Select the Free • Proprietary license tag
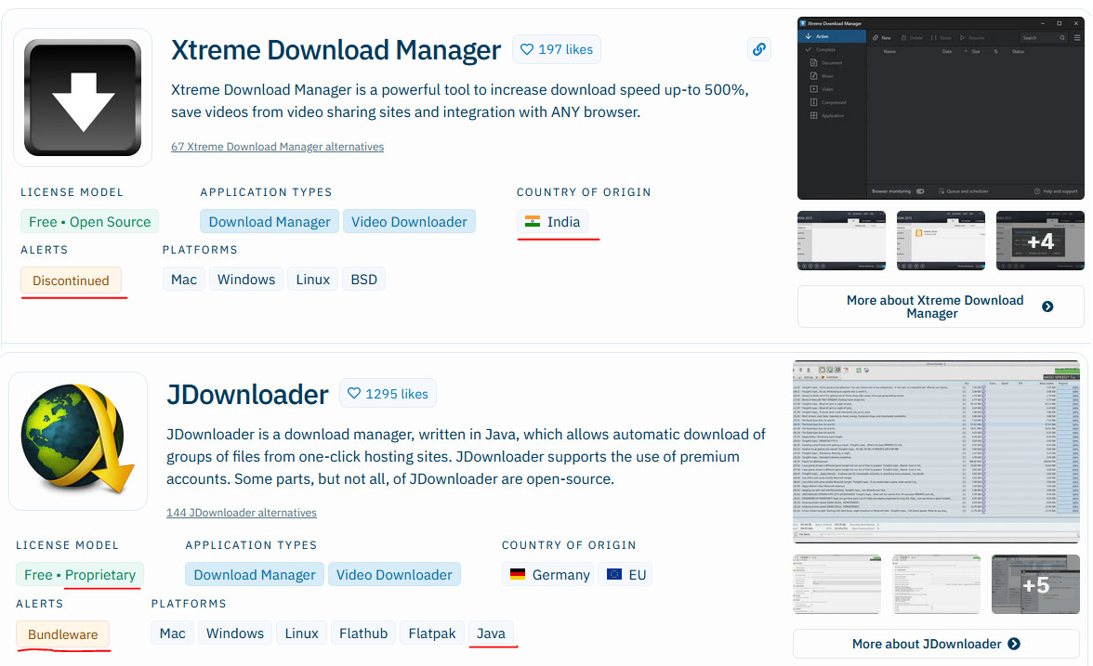Image resolution: width=1093 pixels, height=666 pixels. pyautogui.click(x=80, y=575)
